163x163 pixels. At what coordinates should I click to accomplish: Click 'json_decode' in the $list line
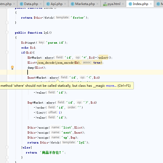[x=46, y=63]
